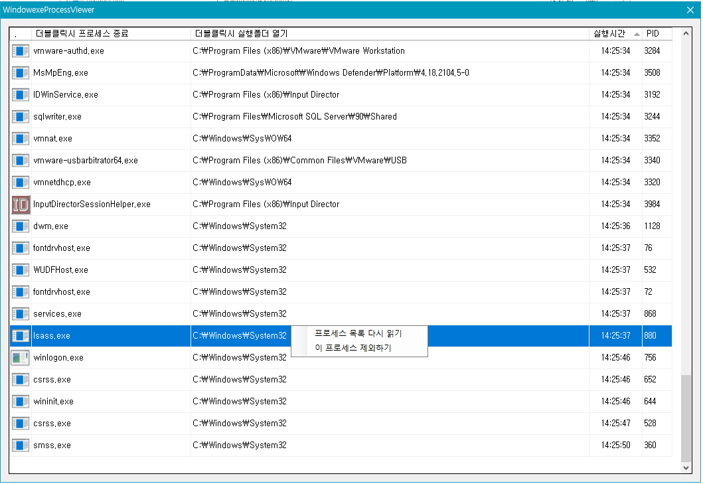Select the smss.exe name
Screen dimensions: 703x484
[x=52, y=445]
